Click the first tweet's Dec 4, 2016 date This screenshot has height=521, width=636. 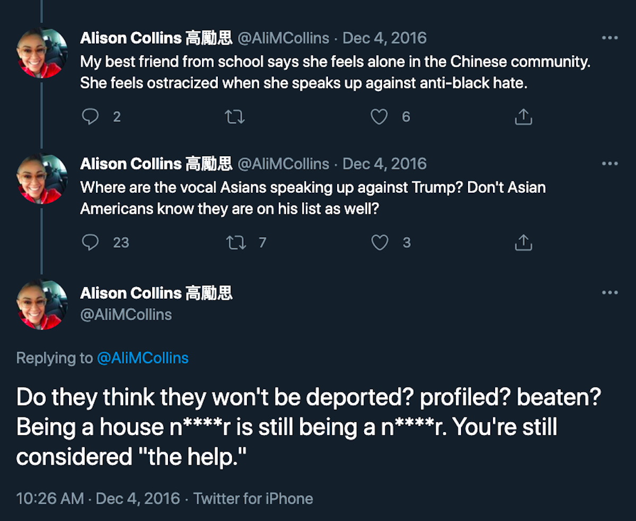pyautogui.click(x=384, y=38)
